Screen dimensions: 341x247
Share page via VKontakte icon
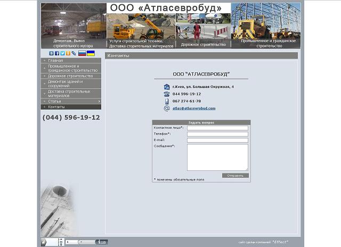tap(51, 53)
